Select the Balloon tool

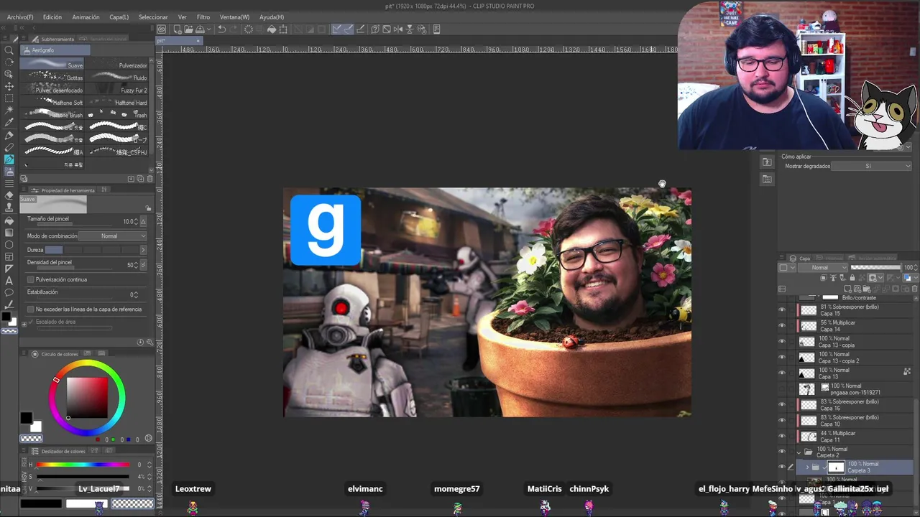tap(9, 293)
